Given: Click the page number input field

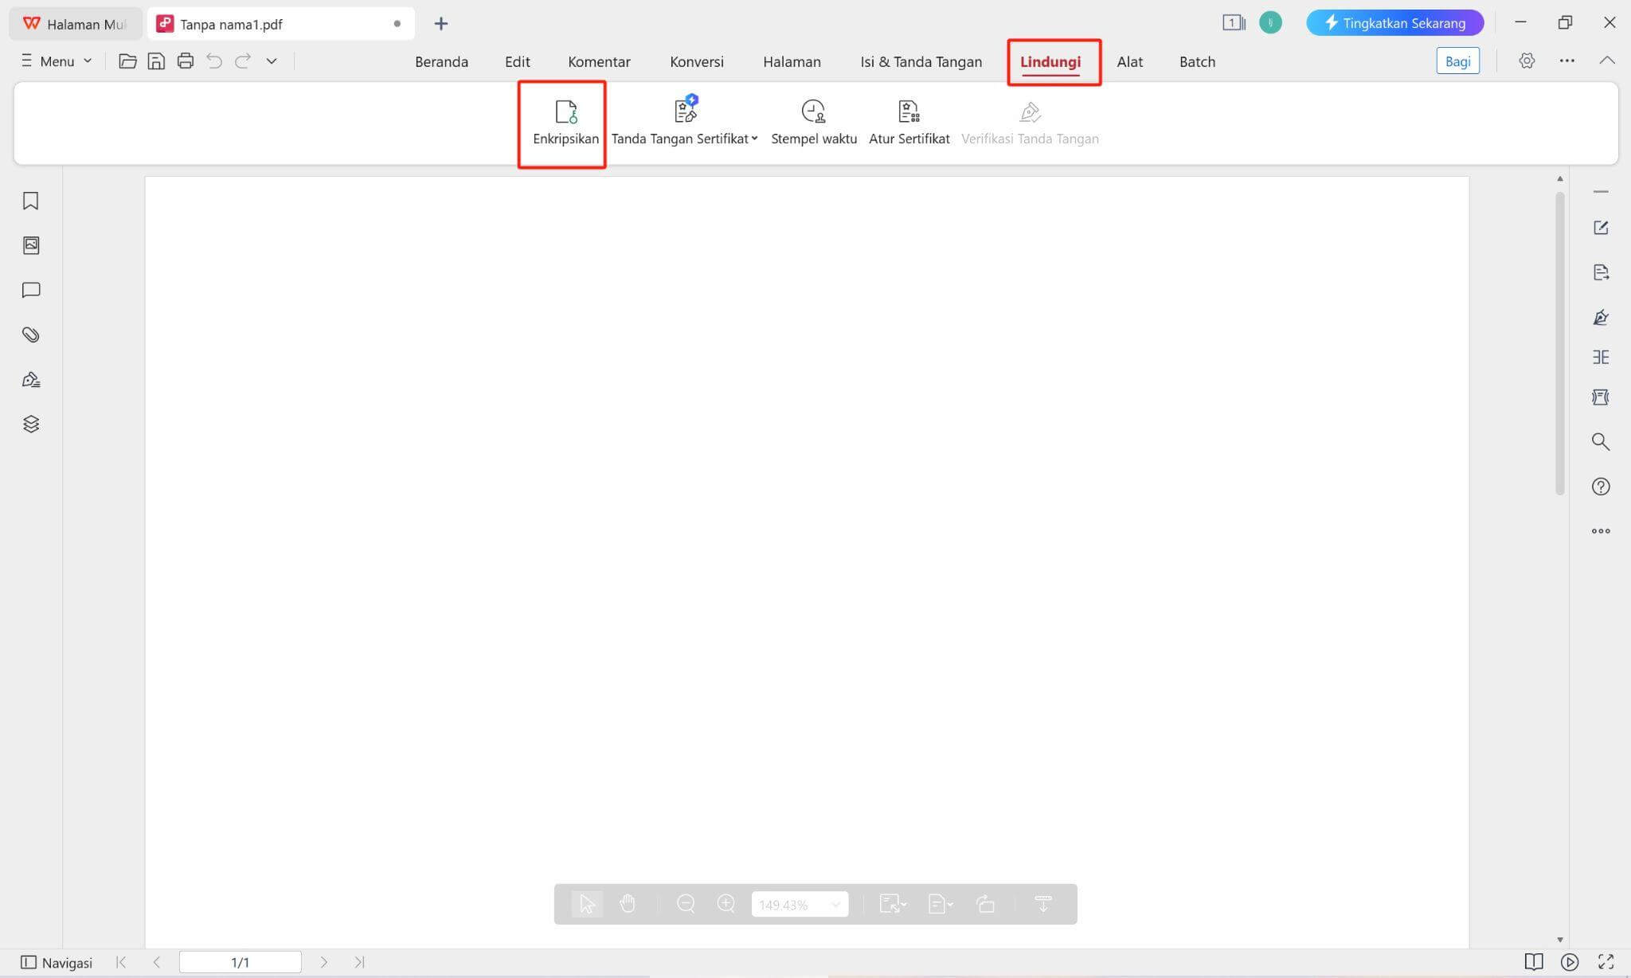Looking at the screenshot, I should click(x=240, y=962).
